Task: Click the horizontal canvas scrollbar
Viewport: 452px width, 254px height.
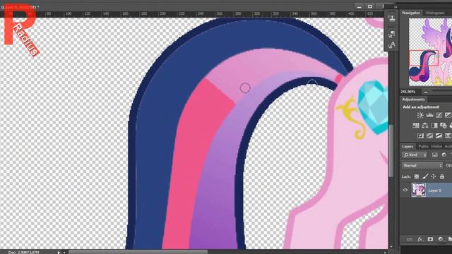Action: coord(138,253)
